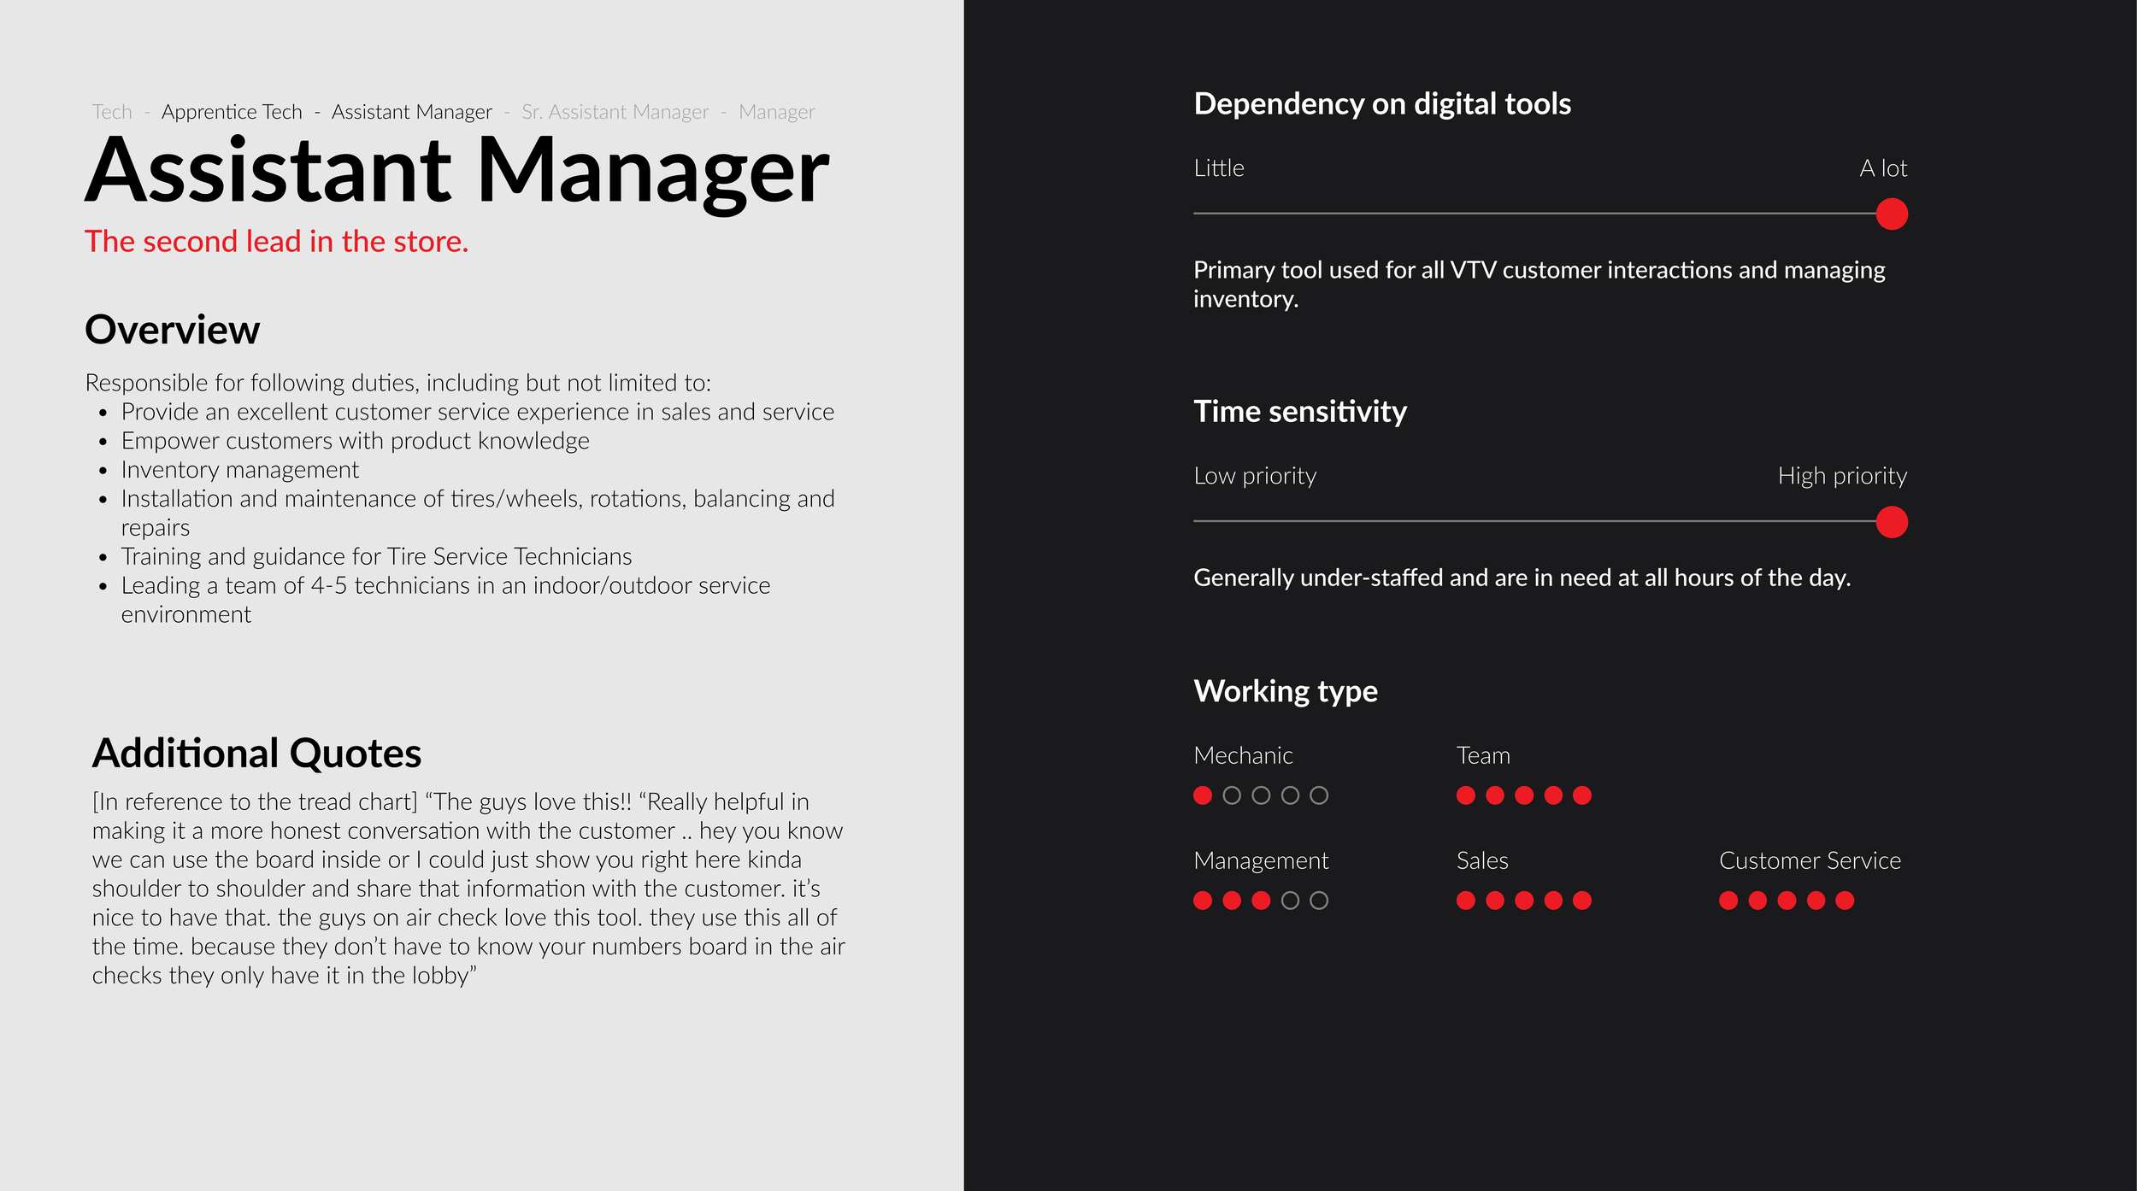Select the Assistant Manager breadcrumb item
The image size is (2137, 1191).
(x=411, y=112)
